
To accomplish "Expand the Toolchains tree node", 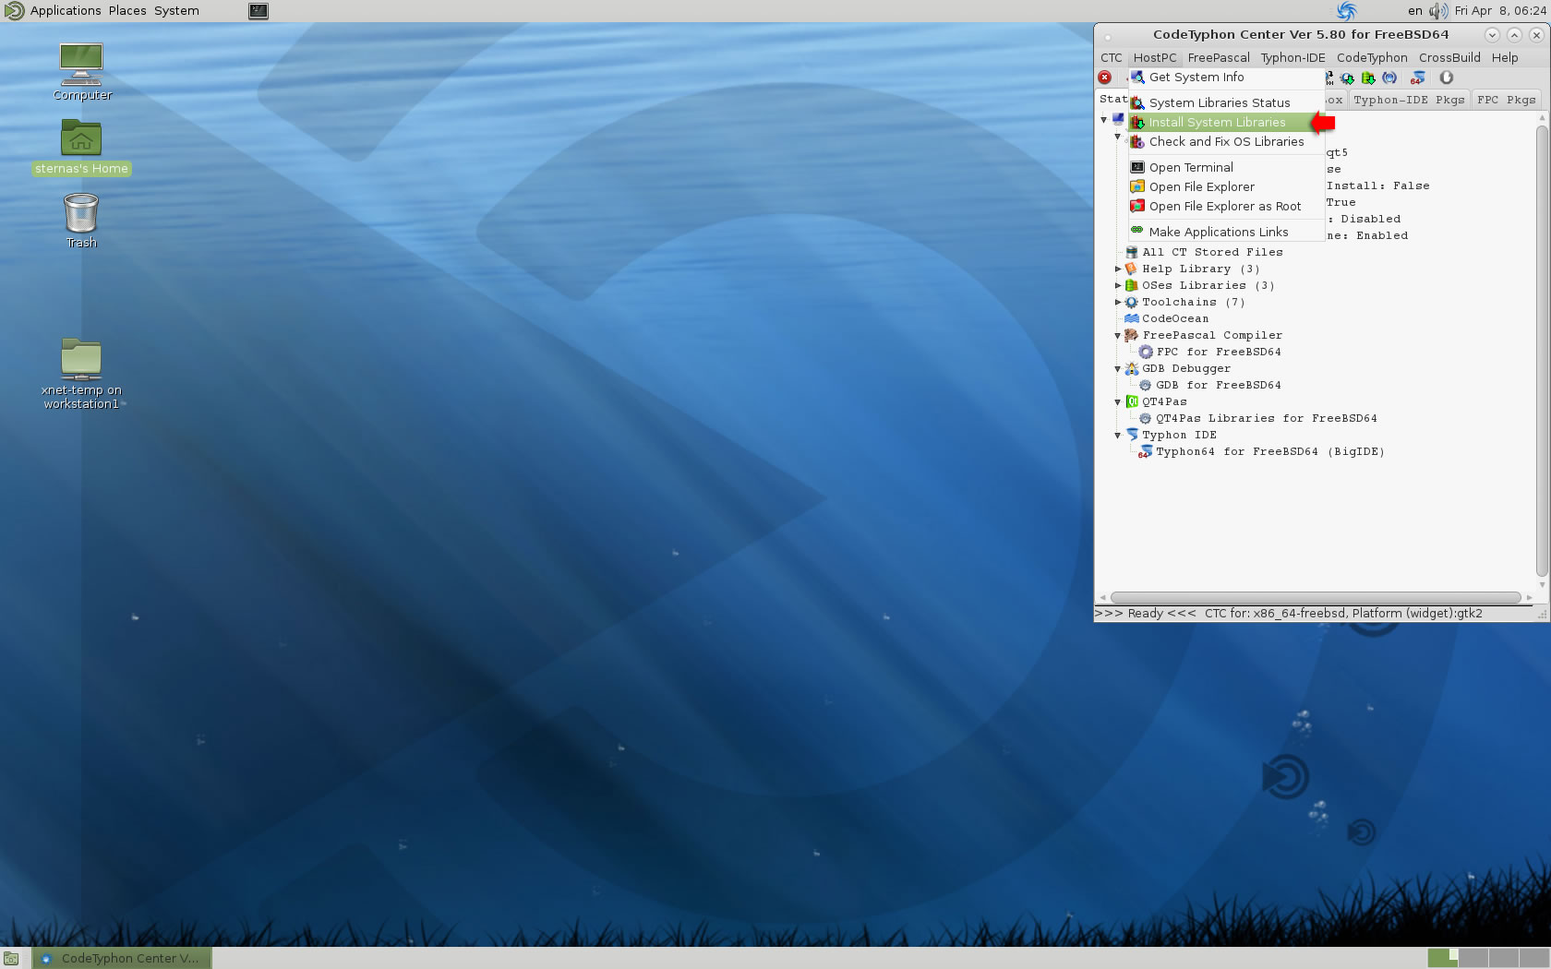I will [1118, 303].
